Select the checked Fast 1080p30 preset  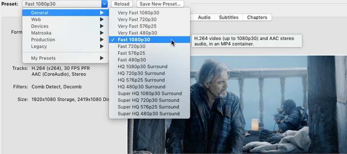tap(149, 40)
